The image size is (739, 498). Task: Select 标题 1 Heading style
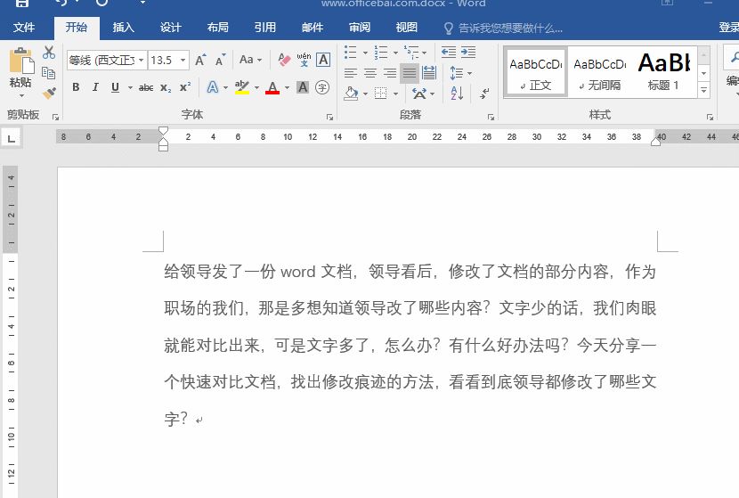pos(663,72)
